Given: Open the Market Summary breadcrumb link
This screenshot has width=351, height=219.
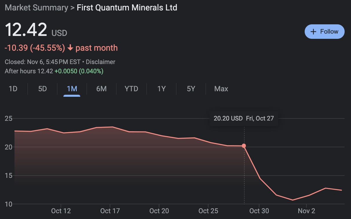Looking at the screenshot, I should click(x=36, y=8).
